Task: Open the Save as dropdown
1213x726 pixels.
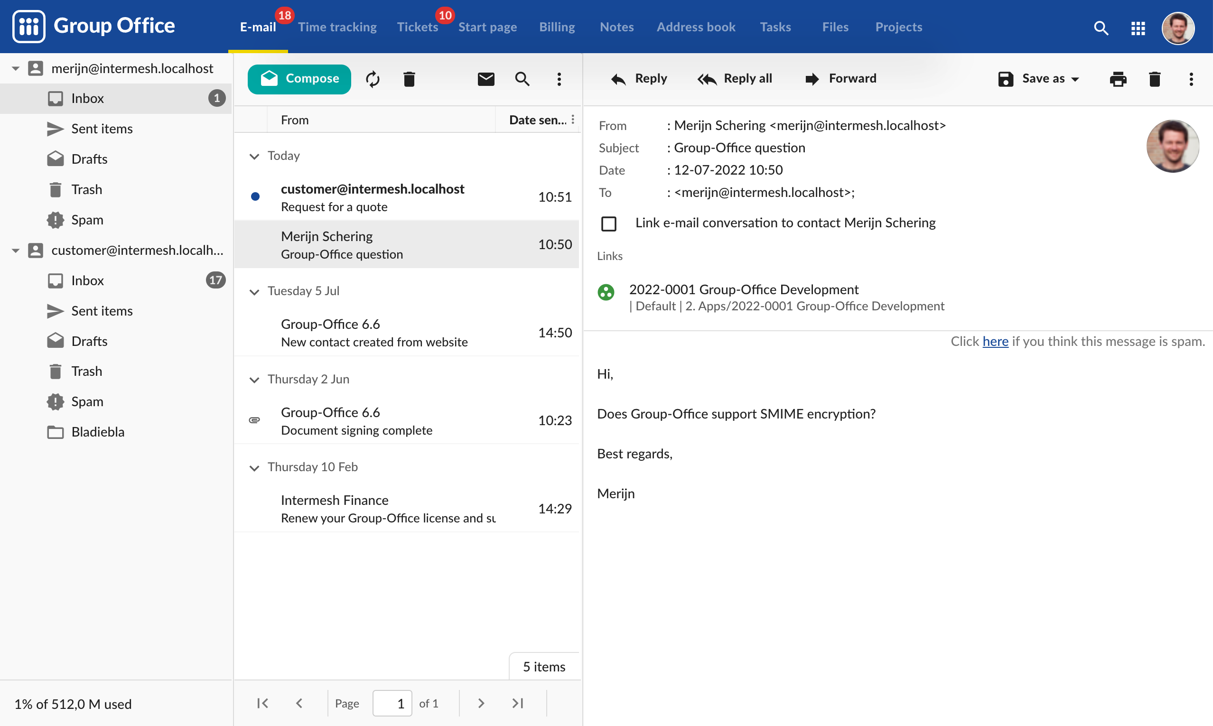Action: [1038, 78]
